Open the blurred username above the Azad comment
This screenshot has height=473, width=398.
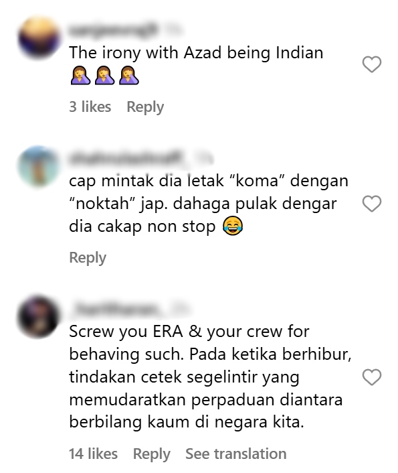113,29
